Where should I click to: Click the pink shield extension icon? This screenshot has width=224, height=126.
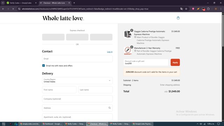(193, 9)
